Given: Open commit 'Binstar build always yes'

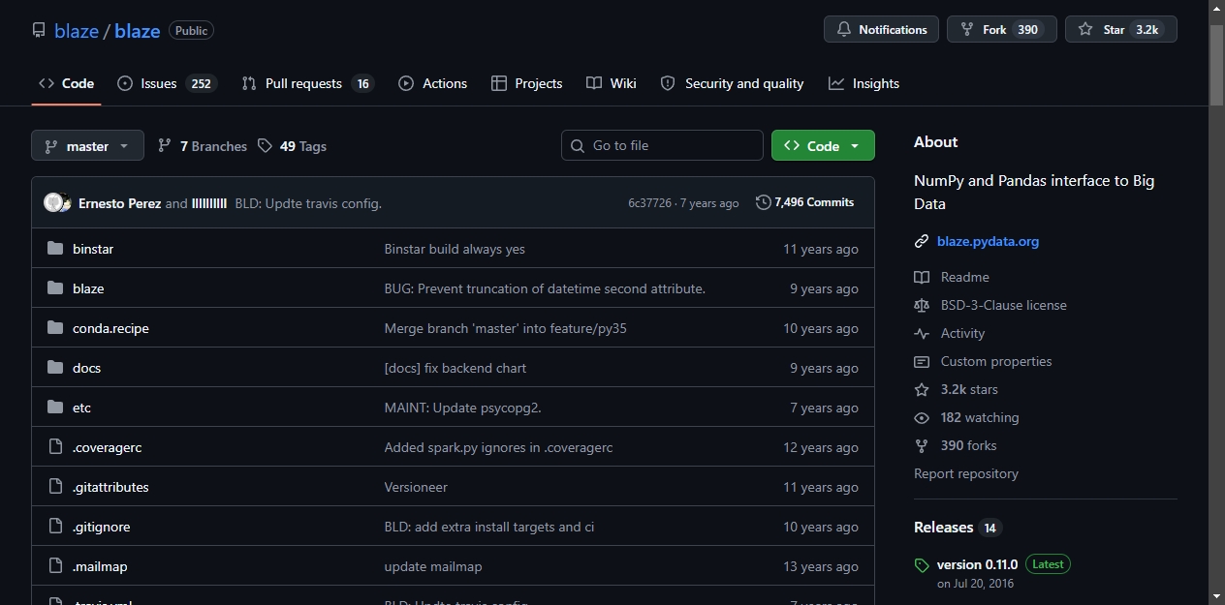Looking at the screenshot, I should [x=455, y=249].
